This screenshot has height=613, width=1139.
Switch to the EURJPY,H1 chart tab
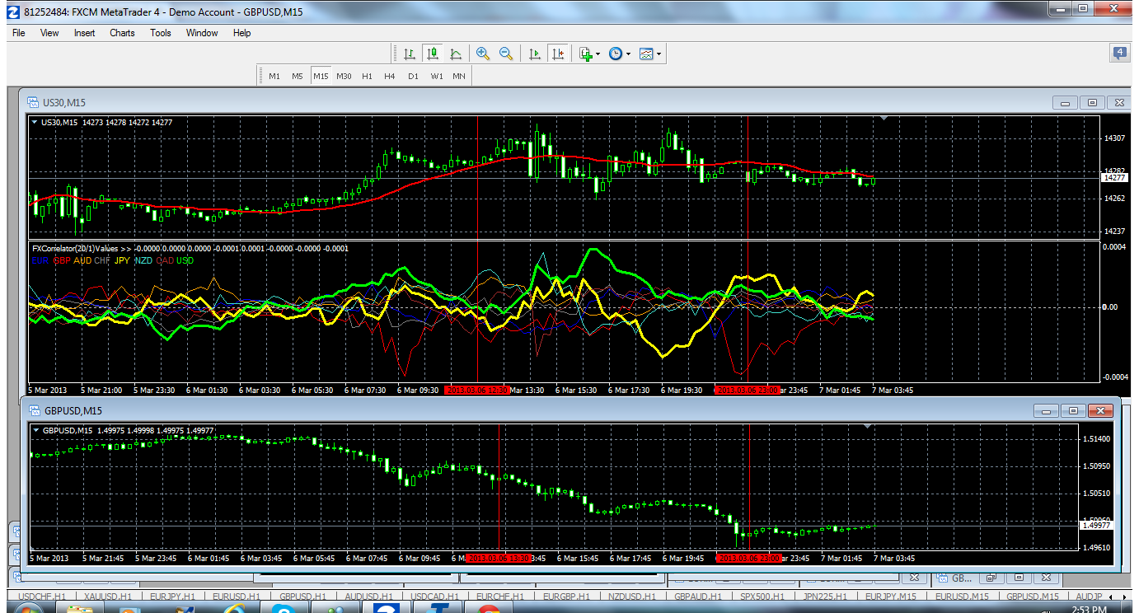pyautogui.click(x=172, y=597)
